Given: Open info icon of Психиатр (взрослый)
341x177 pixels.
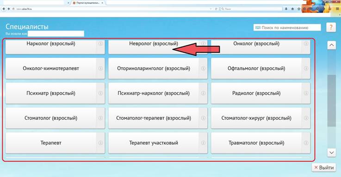Looking at the screenshot, I should pyautogui.click(x=100, y=93).
